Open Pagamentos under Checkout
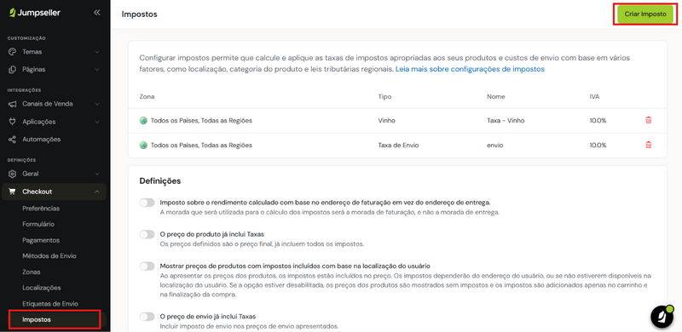 point(41,240)
